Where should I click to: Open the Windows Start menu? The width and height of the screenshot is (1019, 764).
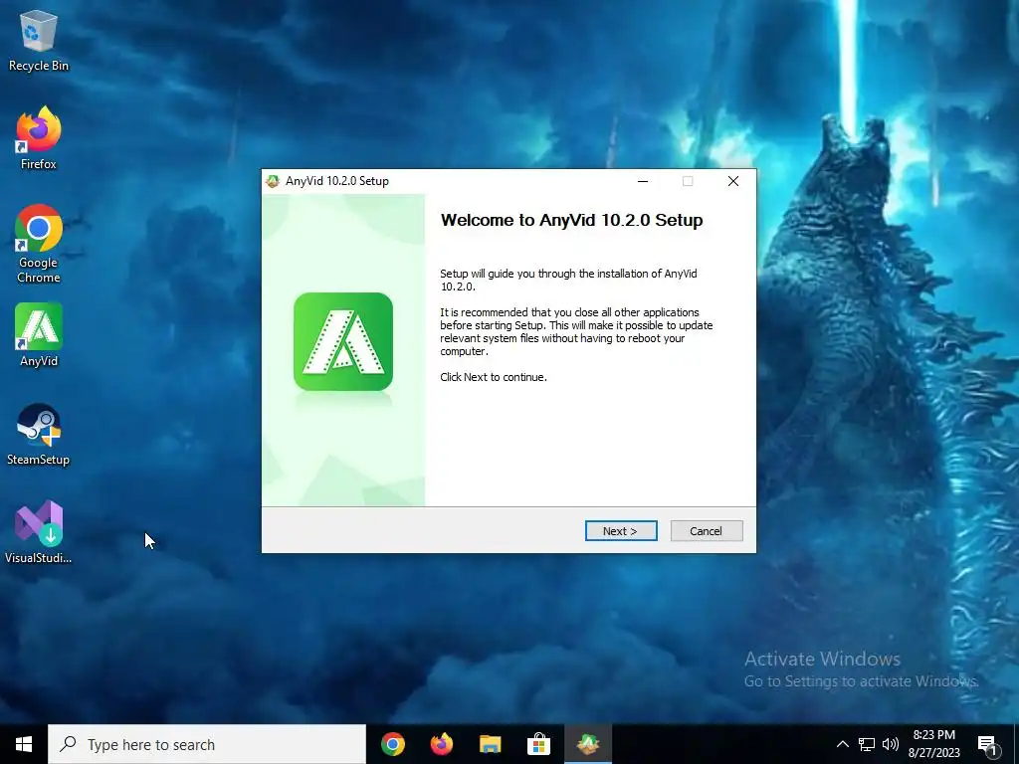(24, 744)
